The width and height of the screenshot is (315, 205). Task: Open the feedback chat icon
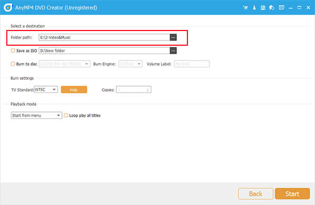click(272, 8)
